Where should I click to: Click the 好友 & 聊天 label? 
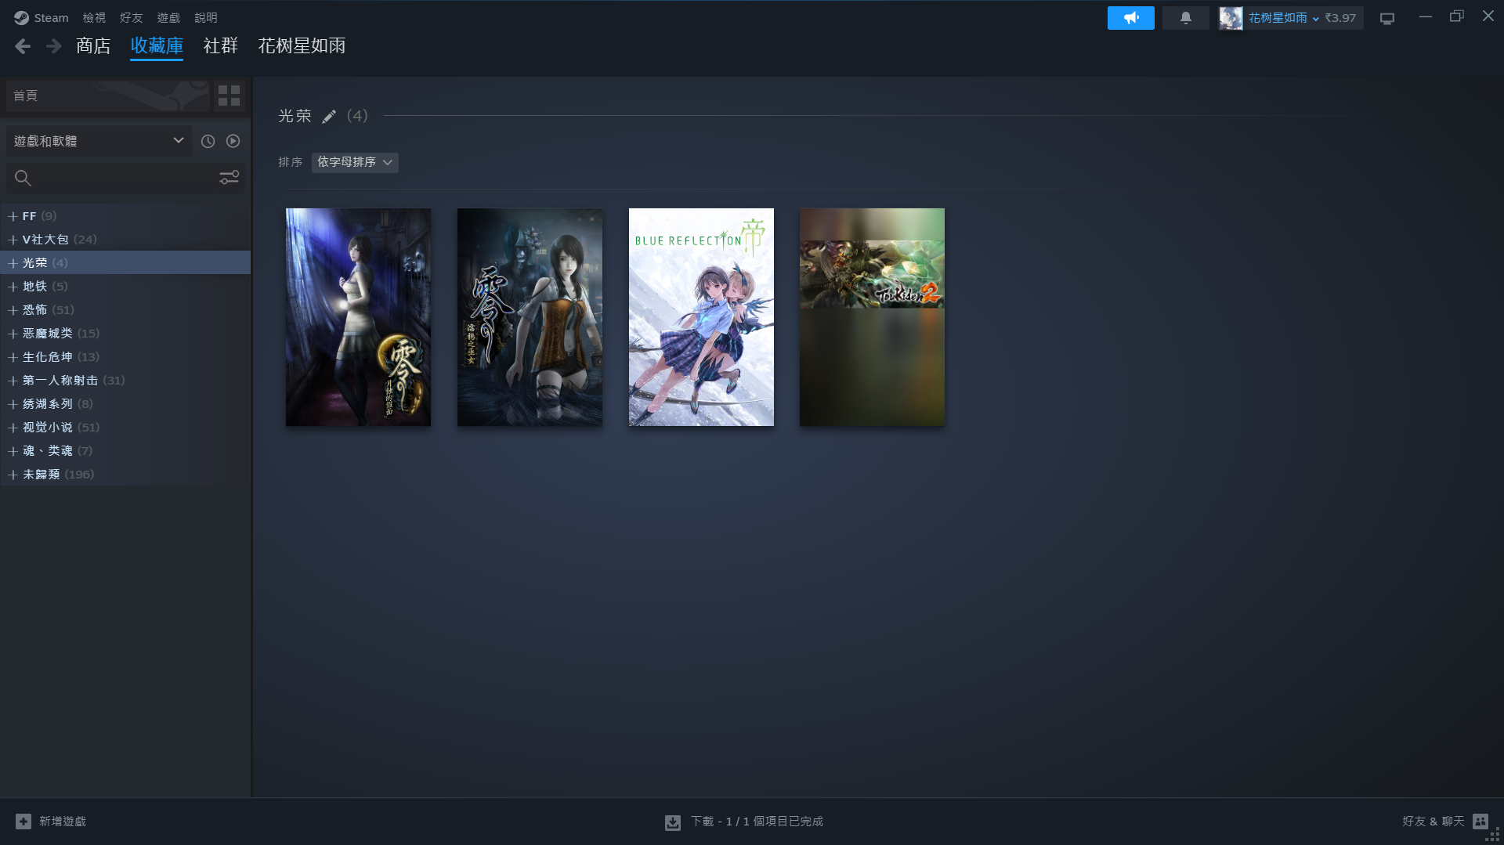[x=1433, y=821]
